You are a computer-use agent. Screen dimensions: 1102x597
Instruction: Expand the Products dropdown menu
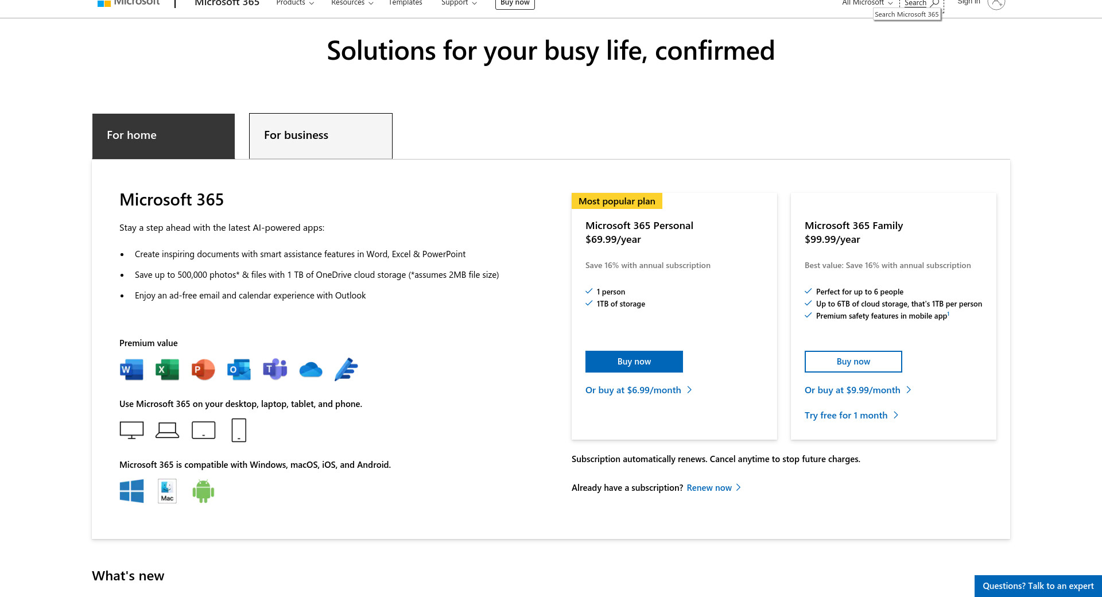click(x=295, y=3)
